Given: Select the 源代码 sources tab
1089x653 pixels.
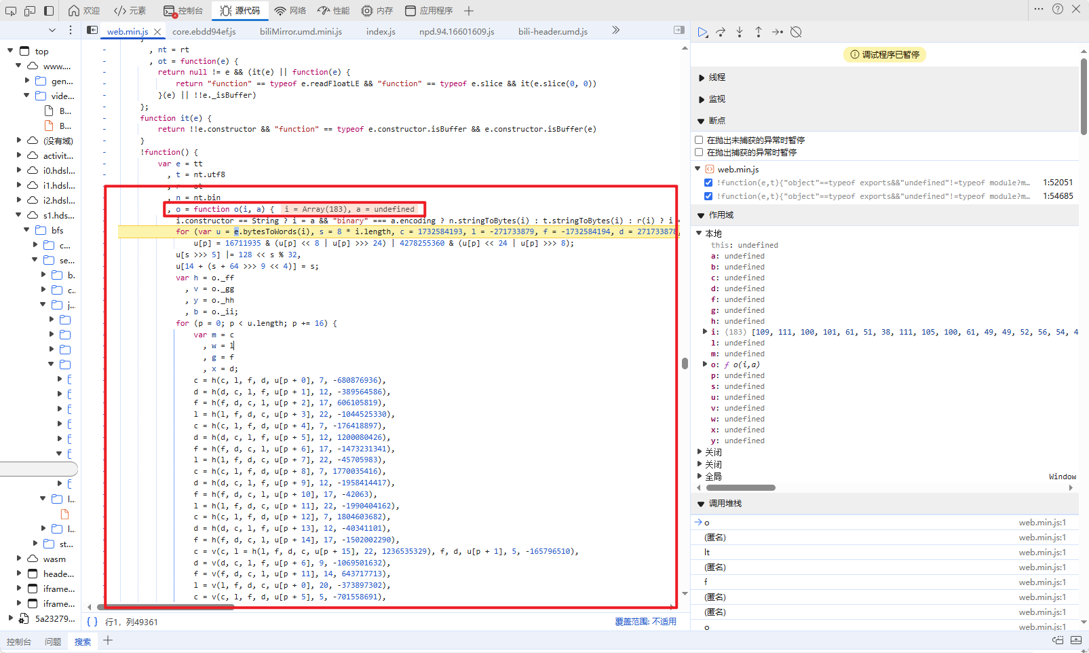Looking at the screenshot, I should (240, 11).
